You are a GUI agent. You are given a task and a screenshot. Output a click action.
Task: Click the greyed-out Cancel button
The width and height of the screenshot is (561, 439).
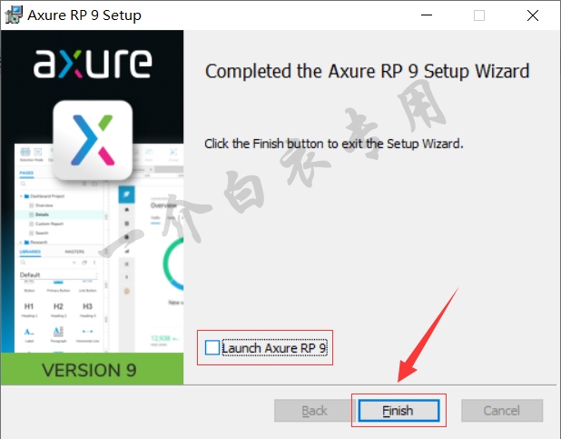(502, 410)
